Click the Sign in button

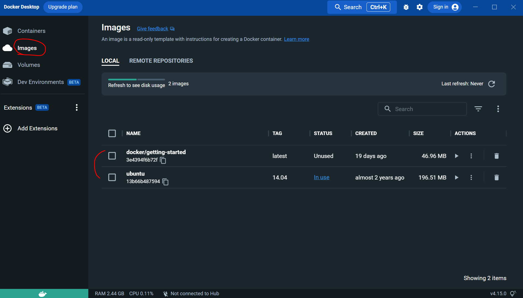coord(445,7)
